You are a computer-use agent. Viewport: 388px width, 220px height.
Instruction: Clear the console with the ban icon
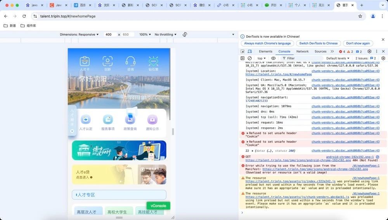pos(249,59)
